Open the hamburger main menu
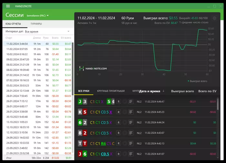The width and height of the screenshot is (226, 163). pos(8,6)
